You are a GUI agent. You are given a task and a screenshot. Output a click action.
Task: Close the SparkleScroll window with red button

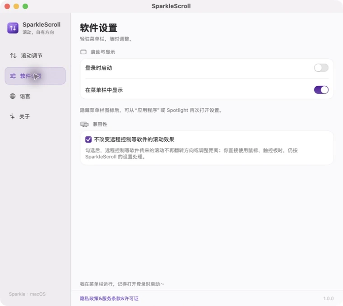pos(7,6)
